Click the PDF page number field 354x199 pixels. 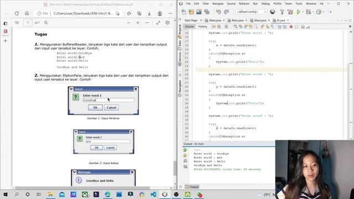coord(28,23)
